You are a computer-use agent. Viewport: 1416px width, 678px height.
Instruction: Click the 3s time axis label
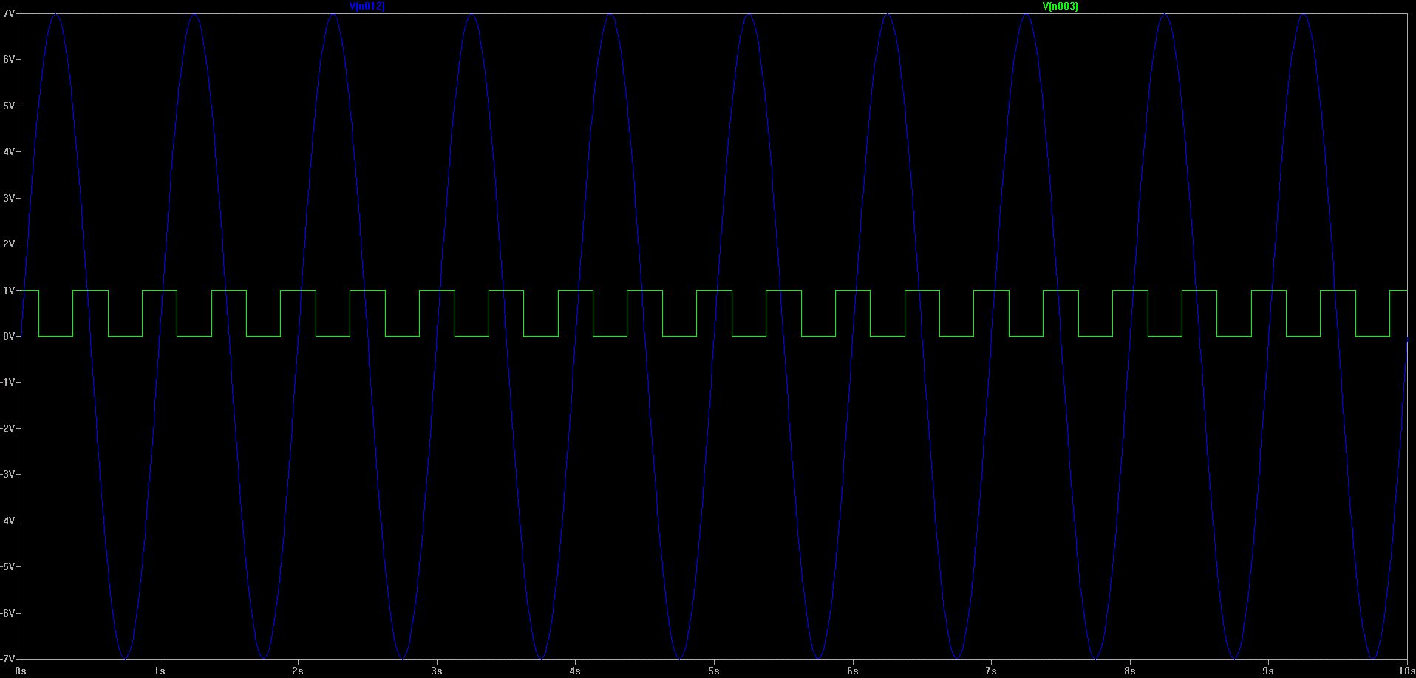point(437,671)
